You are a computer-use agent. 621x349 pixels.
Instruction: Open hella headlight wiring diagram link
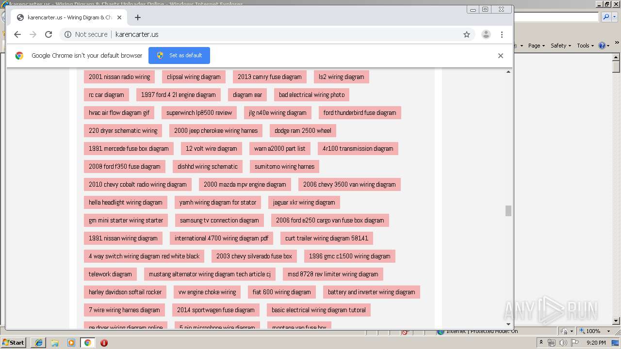126,202
